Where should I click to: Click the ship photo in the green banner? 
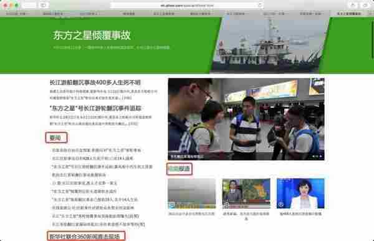tap(269, 45)
